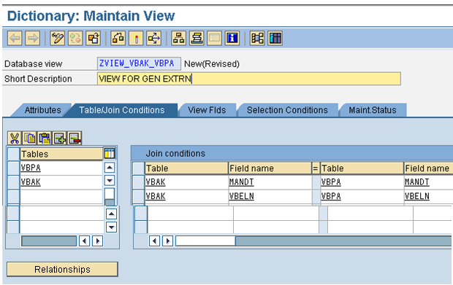
Task: Click VBPA cell in Tables list
Action: (x=61, y=168)
